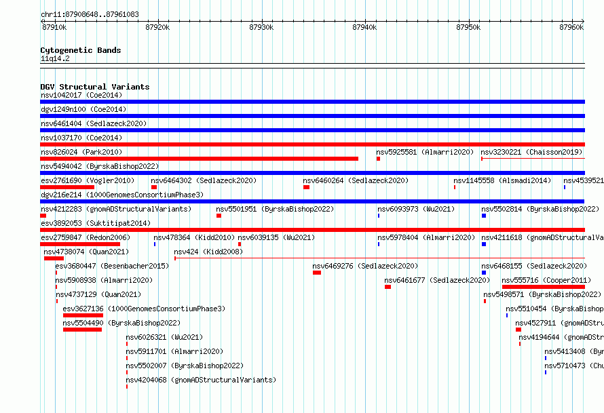The image size is (604, 413).
Task: Select the red esv2759847 variant bar
Action: [80, 244]
